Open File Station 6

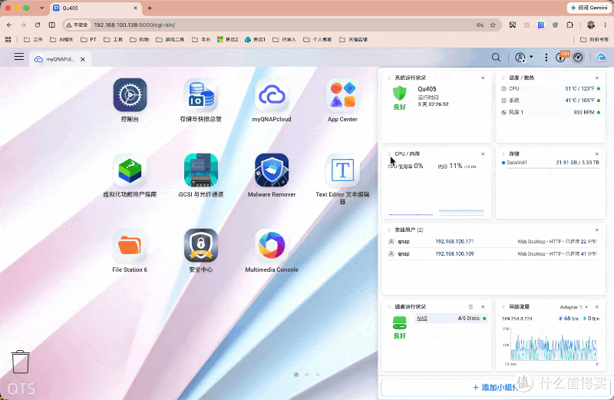click(130, 246)
